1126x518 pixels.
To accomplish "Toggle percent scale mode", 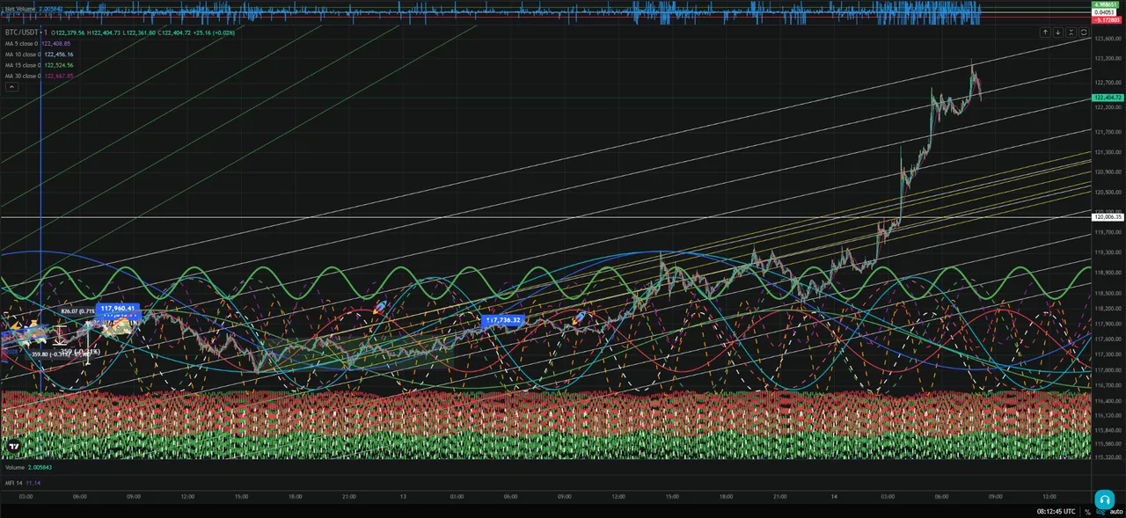I will 1087,512.
